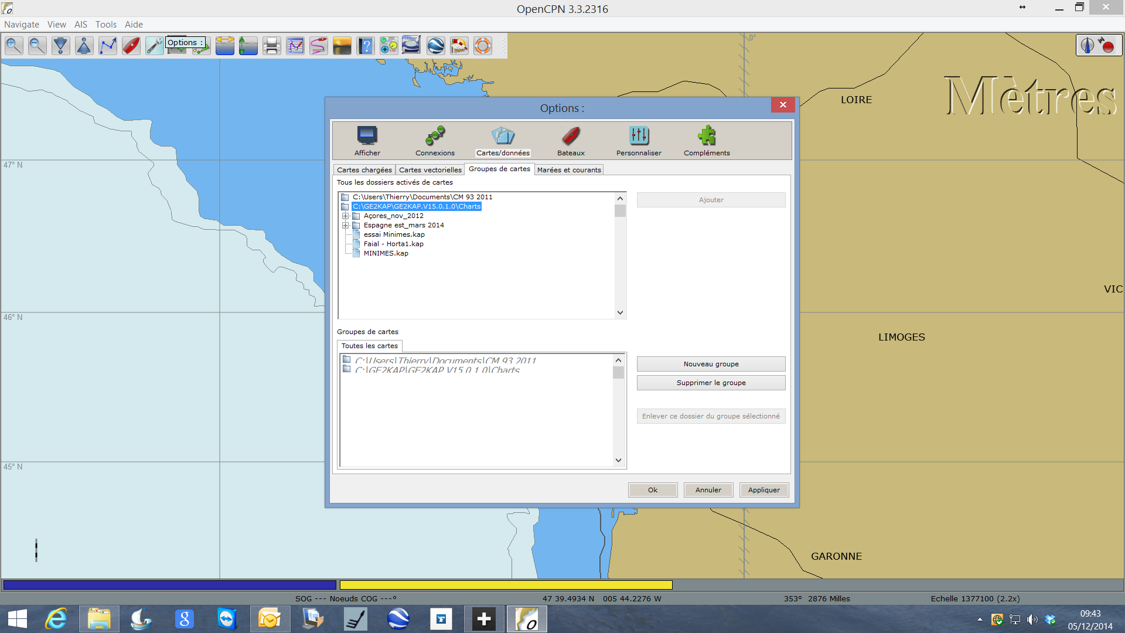Expand the Espagne est_mars 2014 folder
This screenshot has width=1125, height=633.
[346, 225]
